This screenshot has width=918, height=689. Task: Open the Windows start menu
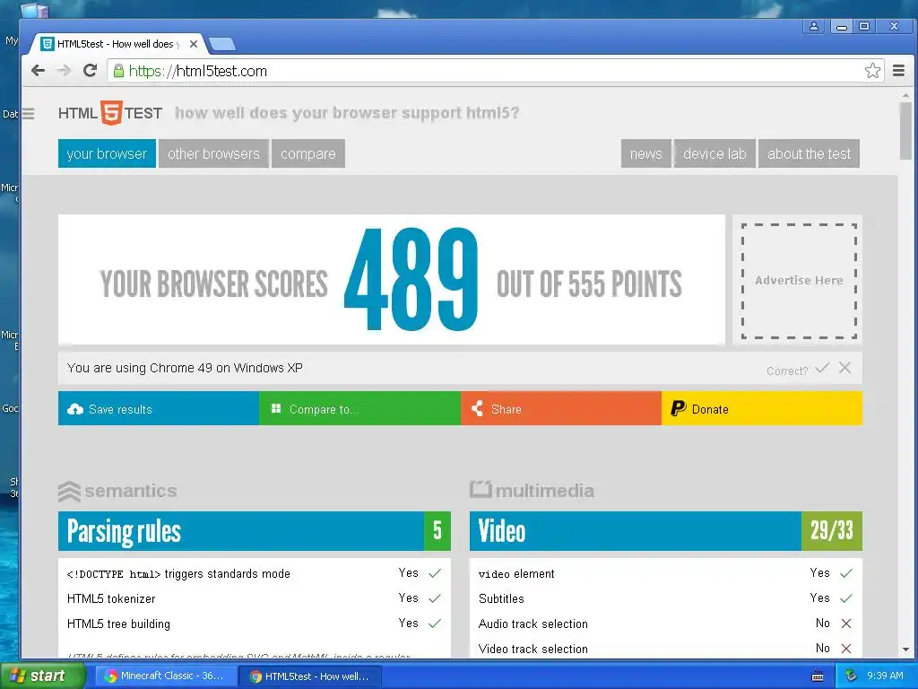click(42, 676)
